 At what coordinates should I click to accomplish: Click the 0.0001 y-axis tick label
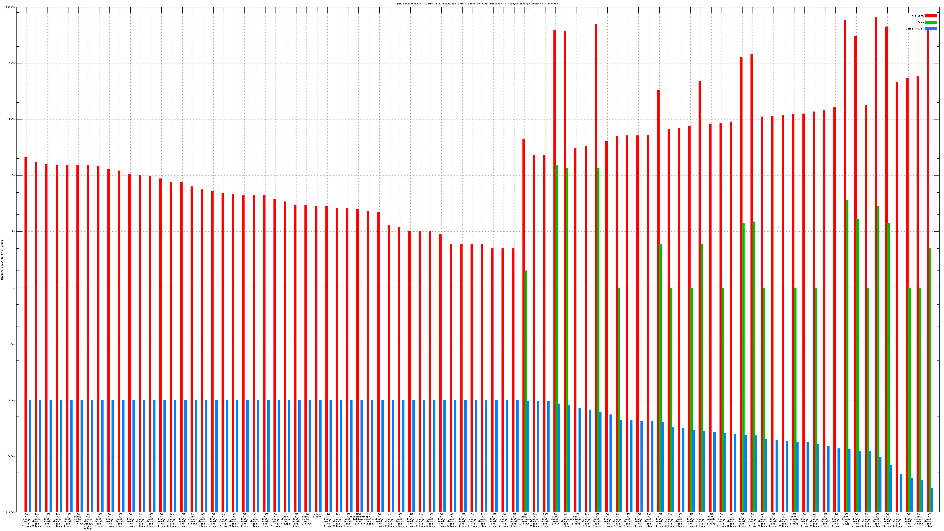10,512
